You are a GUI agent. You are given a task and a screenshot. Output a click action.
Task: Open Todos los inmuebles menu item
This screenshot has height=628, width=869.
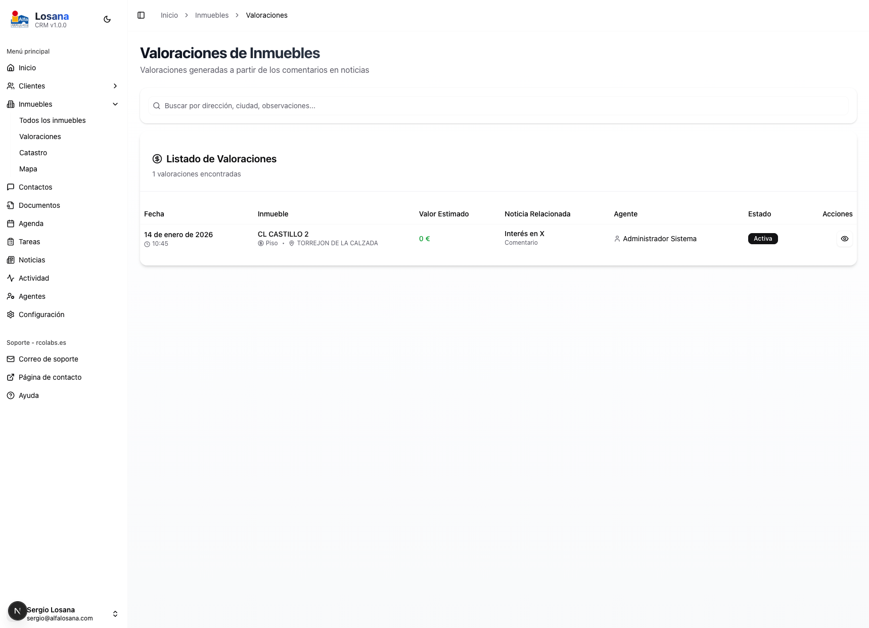[x=53, y=120]
